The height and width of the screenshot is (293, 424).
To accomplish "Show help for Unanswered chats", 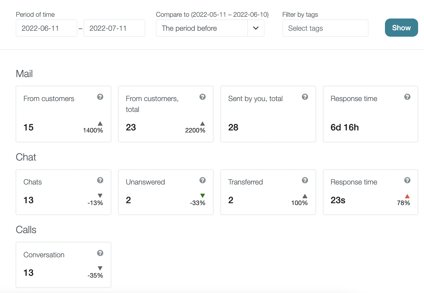I will click(202, 180).
